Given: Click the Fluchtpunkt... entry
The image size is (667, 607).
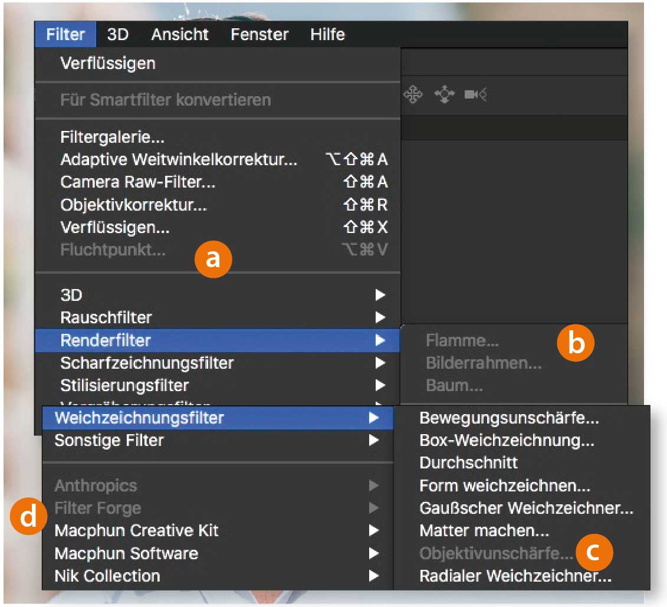Looking at the screenshot, I should click(218, 250).
